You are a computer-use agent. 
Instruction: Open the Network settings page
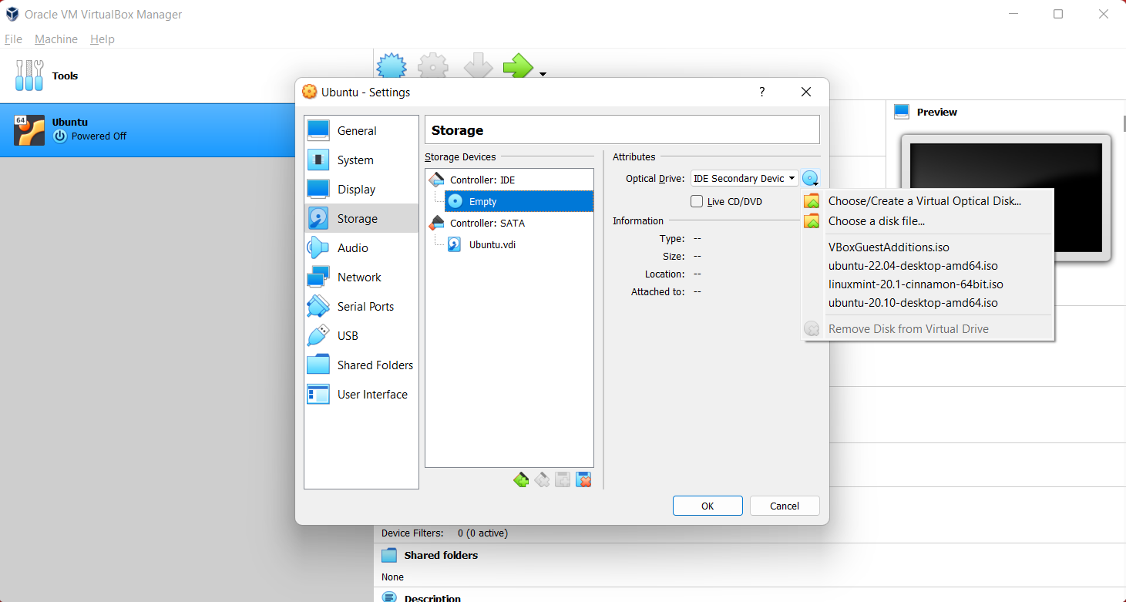[x=358, y=277]
